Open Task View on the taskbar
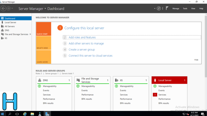This screenshot has width=207, height=116. tap(17, 114)
